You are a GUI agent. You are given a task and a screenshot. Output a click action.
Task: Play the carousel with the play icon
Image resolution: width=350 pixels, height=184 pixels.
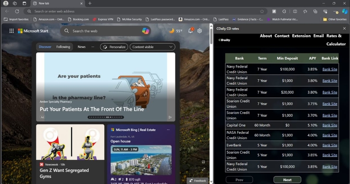click(x=170, y=117)
